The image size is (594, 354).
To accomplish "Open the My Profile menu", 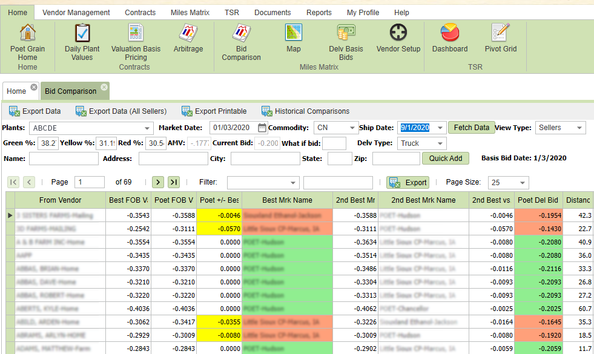I will [363, 13].
